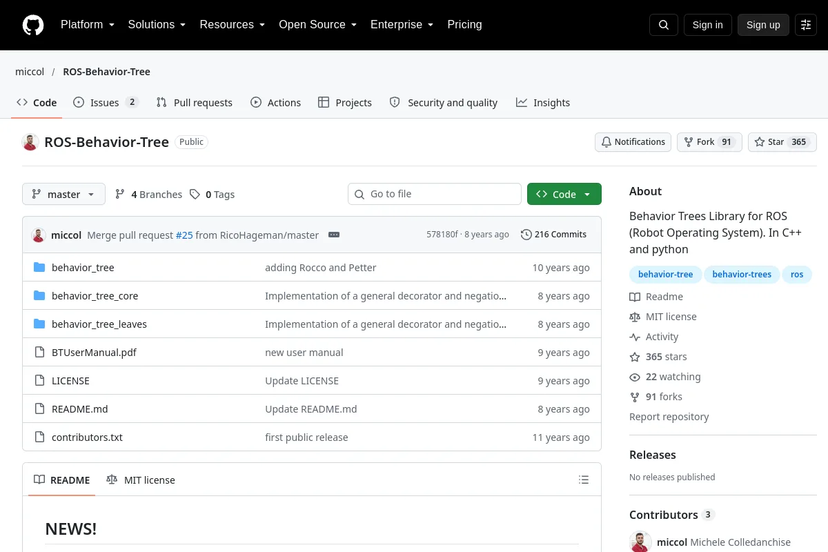The height and width of the screenshot is (552, 828).
Task: Click the behavior-tree topic tag
Action: (665, 274)
